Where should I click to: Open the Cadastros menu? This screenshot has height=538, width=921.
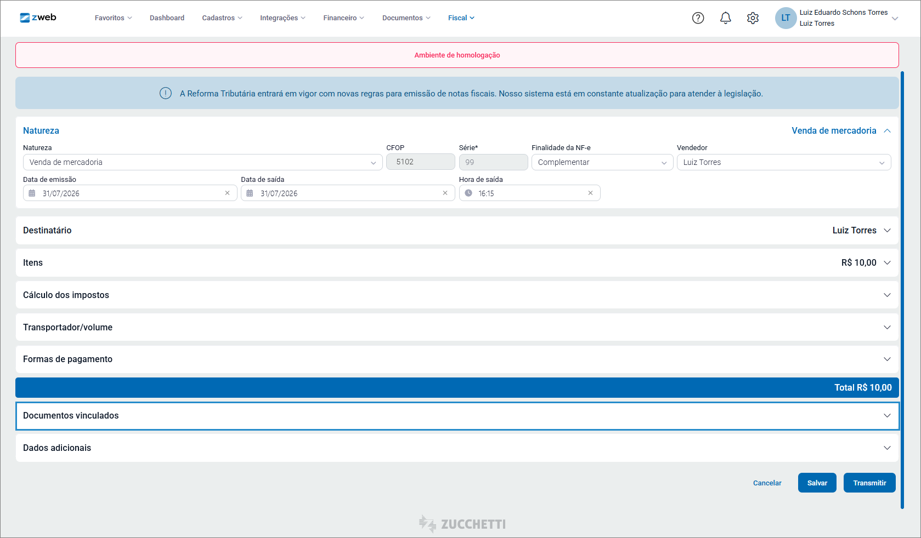point(222,18)
